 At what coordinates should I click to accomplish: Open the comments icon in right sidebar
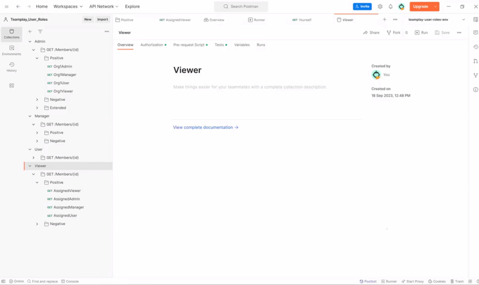pyautogui.click(x=475, y=33)
